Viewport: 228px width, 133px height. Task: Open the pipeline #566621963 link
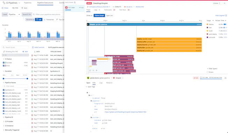pyautogui.click(x=140, y=7)
